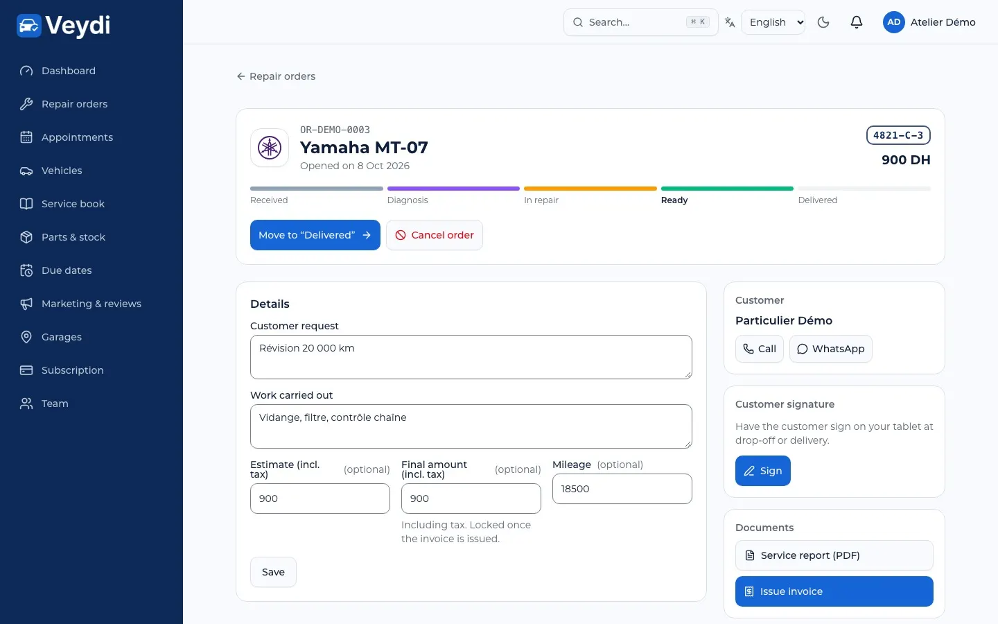This screenshot has height=624, width=998.
Task: Go back to the Repair orders list
Action: pyautogui.click(x=276, y=76)
